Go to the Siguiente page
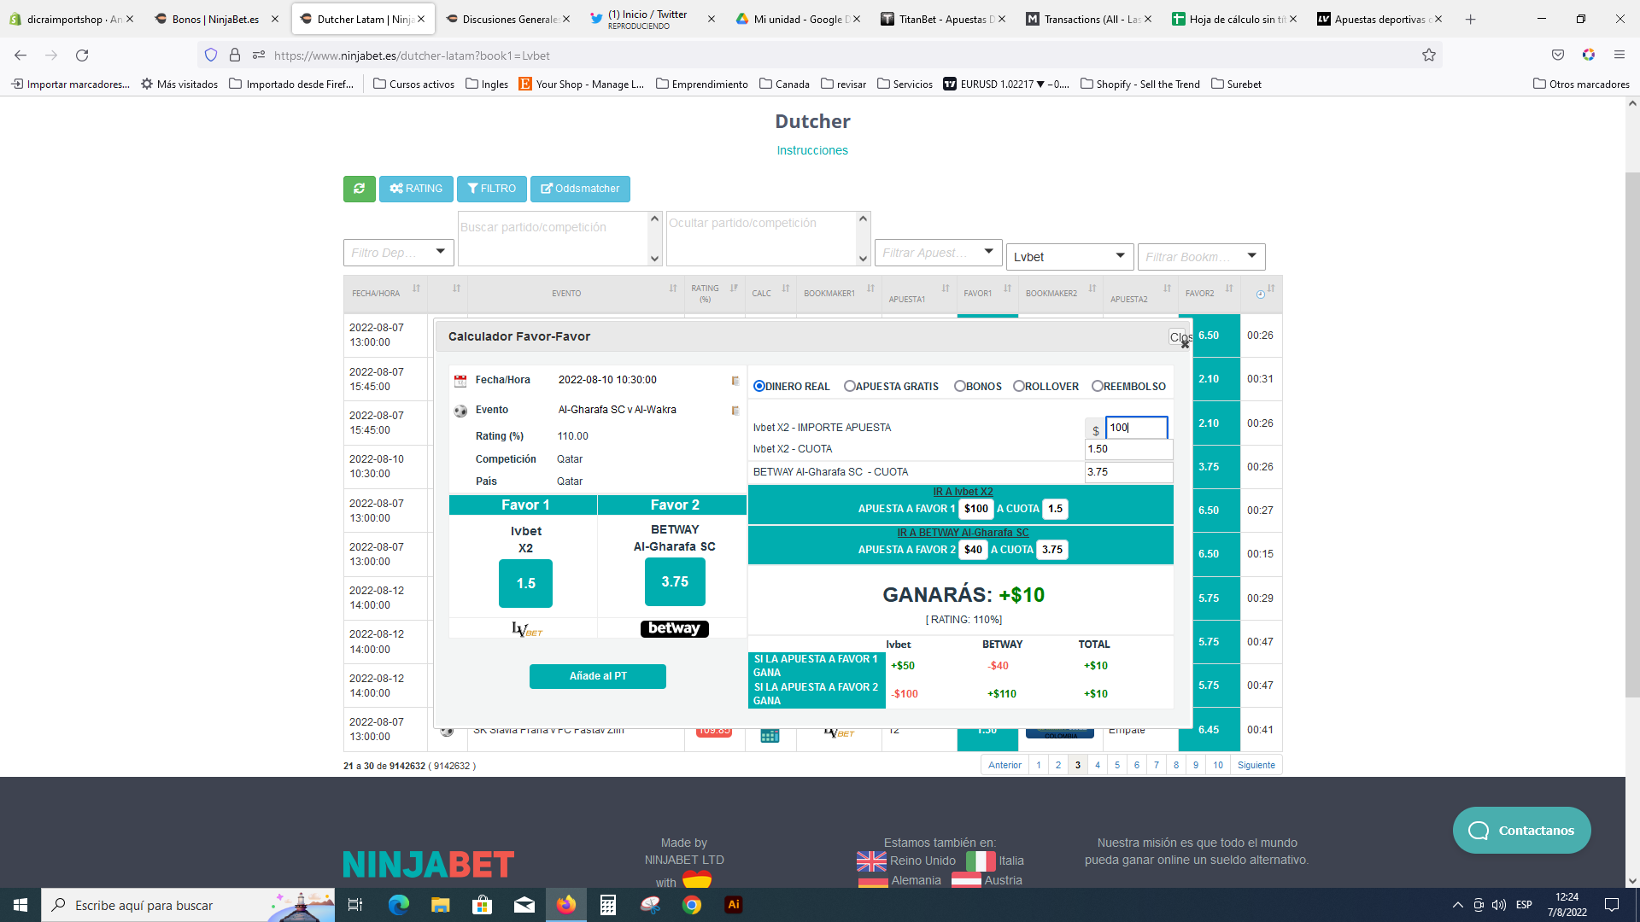Image resolution: width=1640 pixels, height=922 pixels. [1256, 766]
